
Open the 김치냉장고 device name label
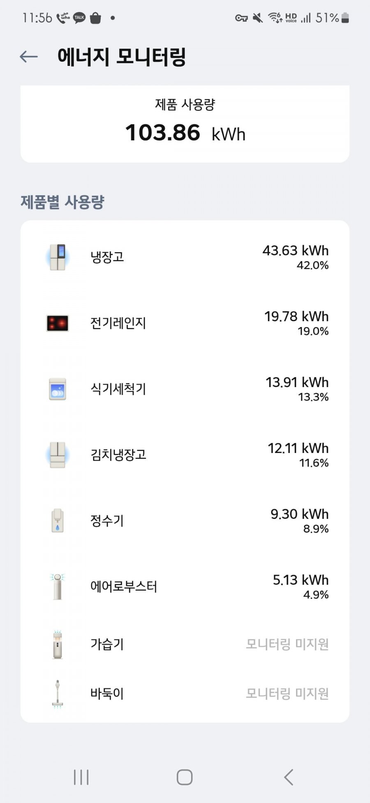pyautogui.click(x=118, y=455)
